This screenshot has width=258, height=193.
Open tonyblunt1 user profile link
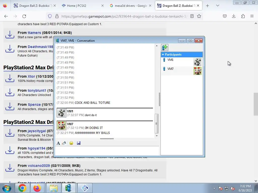pyautogui.click(x=37, y=90)
